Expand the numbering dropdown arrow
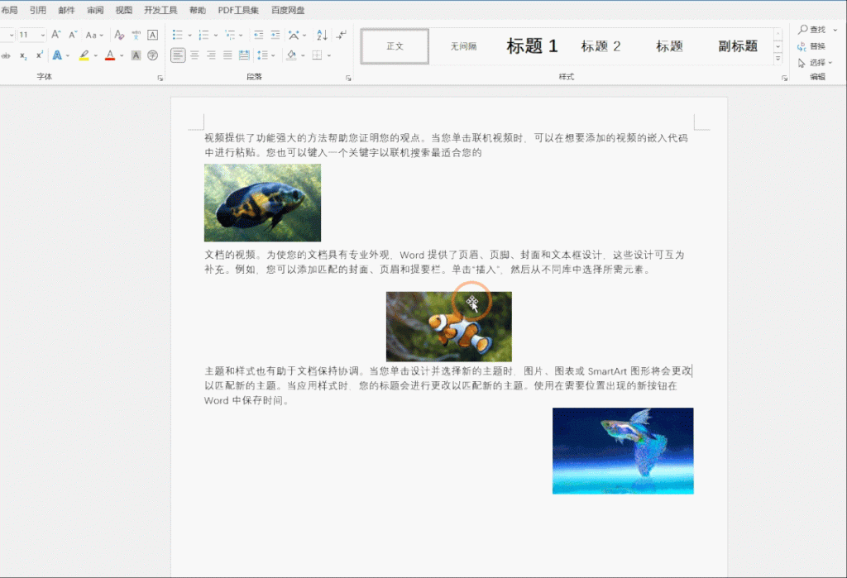This screenshot has width=847, height=578. click(x=216, y=35)
